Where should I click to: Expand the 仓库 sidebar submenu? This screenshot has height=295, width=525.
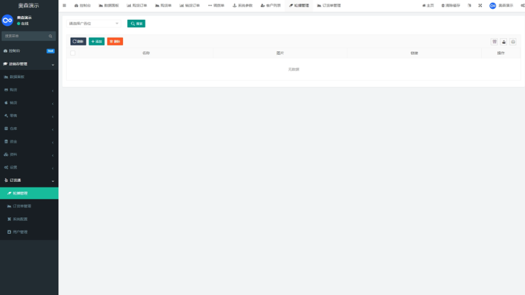tap(29, 128)
